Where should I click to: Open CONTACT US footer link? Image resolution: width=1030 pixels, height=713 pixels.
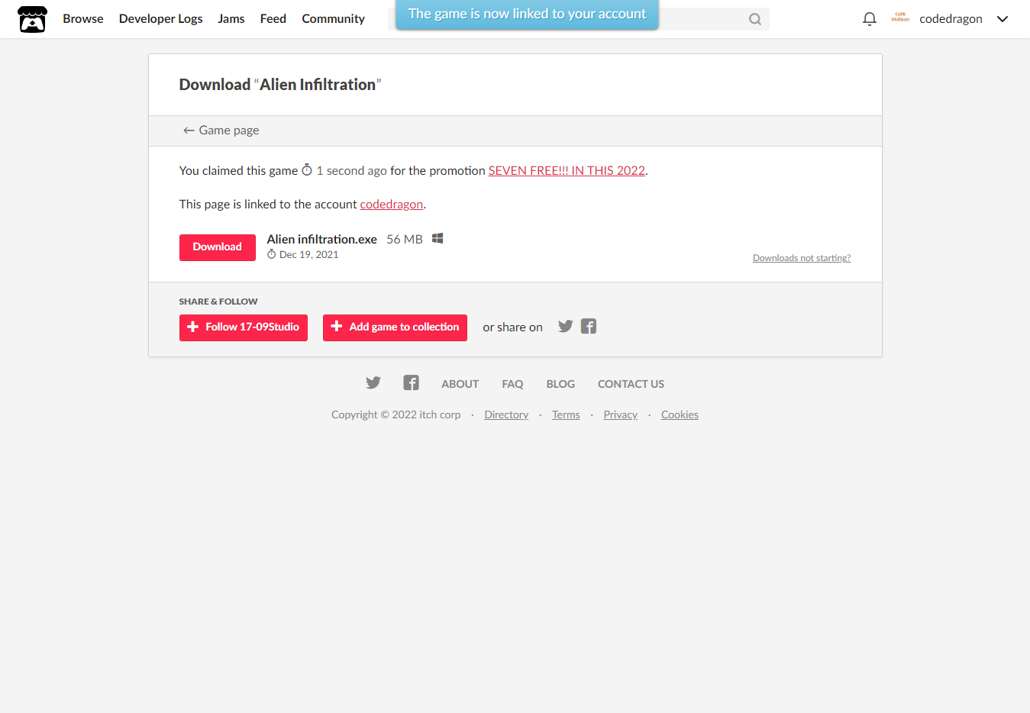click(631, 384)
